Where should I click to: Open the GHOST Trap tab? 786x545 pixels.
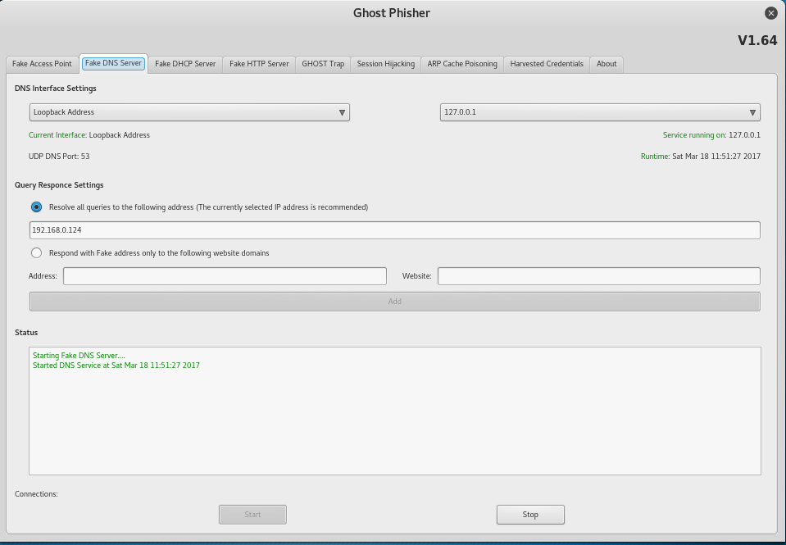click(x=323, y=64)
